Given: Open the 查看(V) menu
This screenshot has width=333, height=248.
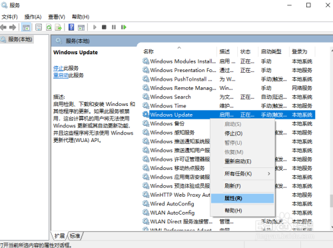Looking at the screenshot, I should (57, 17).
